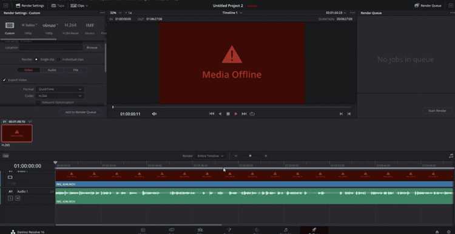Select the IMF render preset
Screen dimensions: 455x234
coord(90,25)
